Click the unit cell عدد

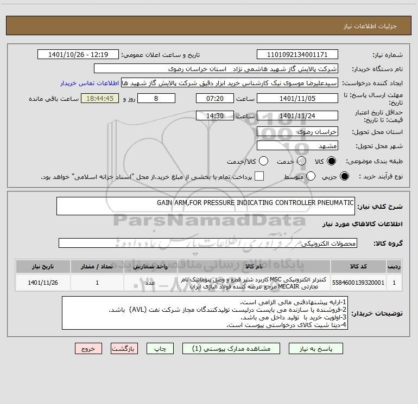(150, 283)
